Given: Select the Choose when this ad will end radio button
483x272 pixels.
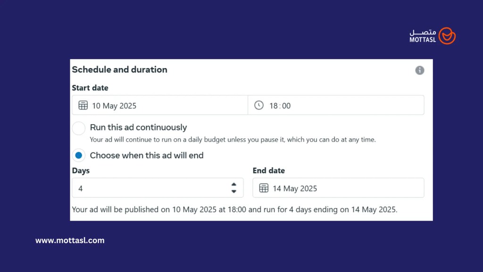Looking at the screenshot, I should click(x=79, y=155).
